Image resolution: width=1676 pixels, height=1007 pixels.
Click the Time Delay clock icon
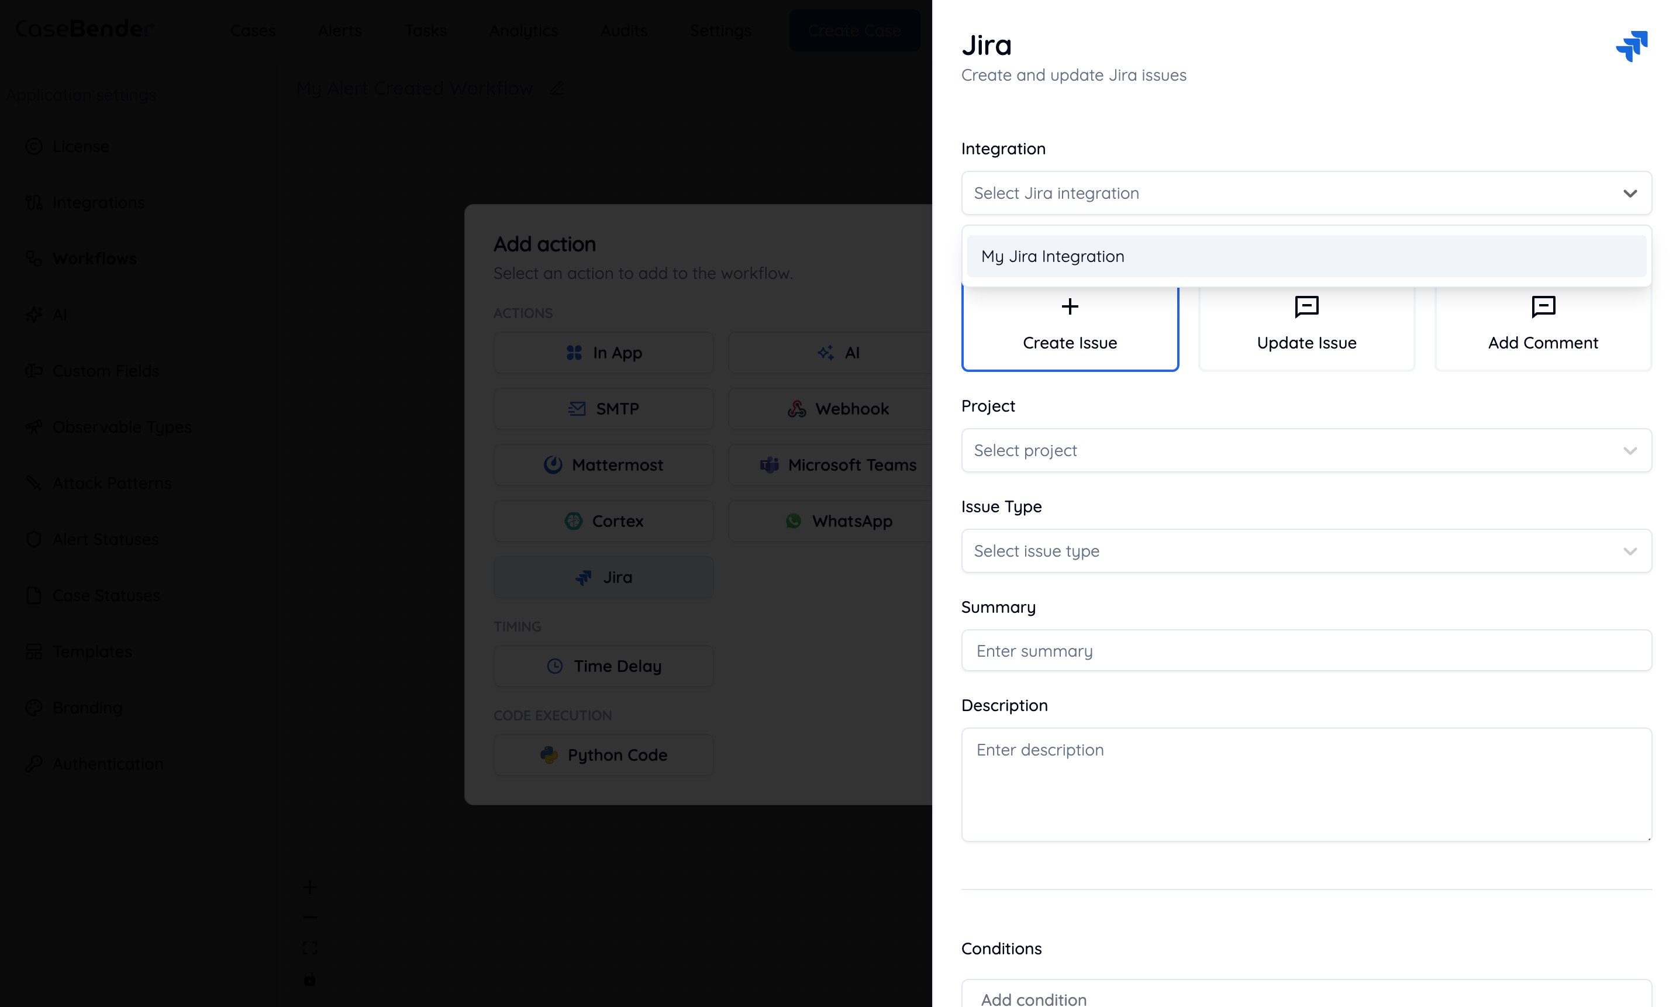pyautogui.click(x=554, y=666)
